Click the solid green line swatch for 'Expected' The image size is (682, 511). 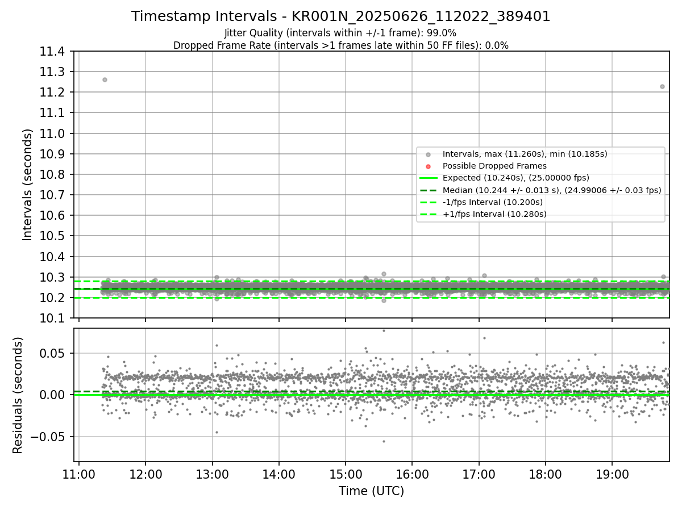[x=428, y=178]
